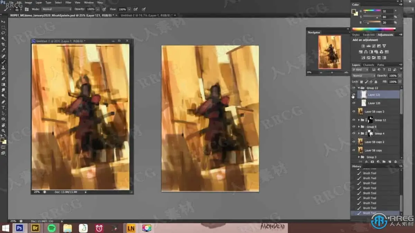Click the Bridge icon in the taskbar
Screen dimensions: 415x233
click(x=35, y=228)
